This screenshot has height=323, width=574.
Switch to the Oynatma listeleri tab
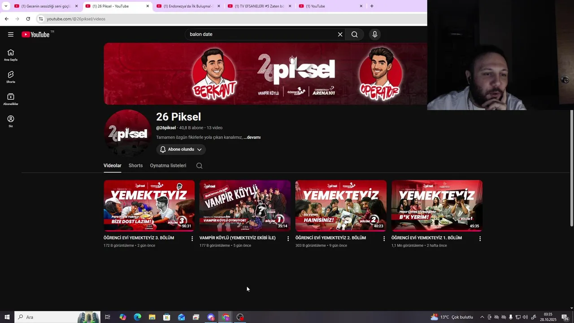[168, 166]
